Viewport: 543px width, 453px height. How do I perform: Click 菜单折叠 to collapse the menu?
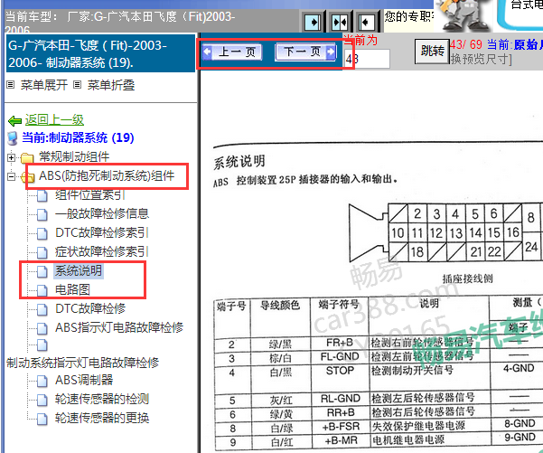(111, 85)
